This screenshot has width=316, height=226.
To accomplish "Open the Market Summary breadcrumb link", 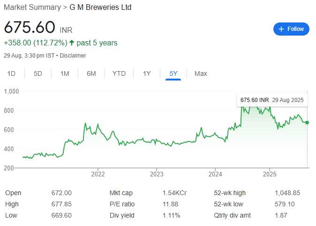I will pyautogui.click(x=32, y=7).
